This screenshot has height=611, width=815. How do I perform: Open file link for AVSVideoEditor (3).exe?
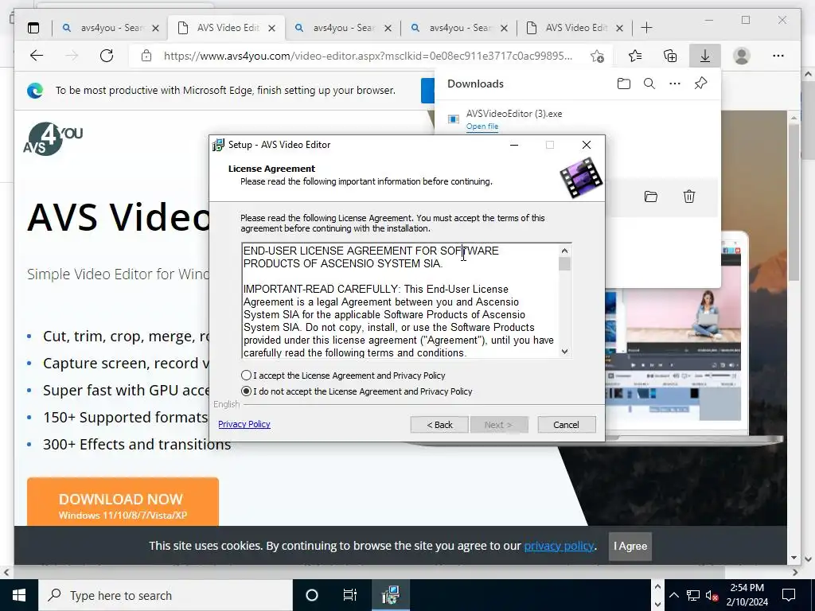pos(482,126)
